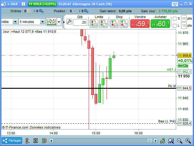This screenshot has width=194, height=146.
Task: Open the 5 minutes timeframe dropdown
Action: click(42, 22)
